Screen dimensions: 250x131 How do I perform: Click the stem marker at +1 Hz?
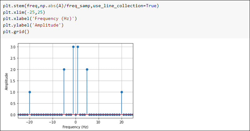tap(78, 47)
